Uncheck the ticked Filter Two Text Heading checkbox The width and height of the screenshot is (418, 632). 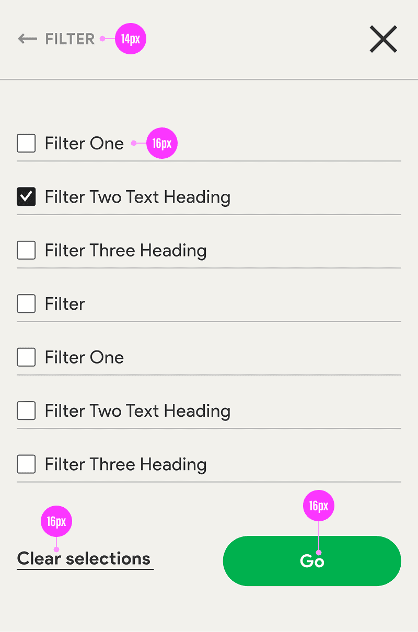(x=26, y=197)
